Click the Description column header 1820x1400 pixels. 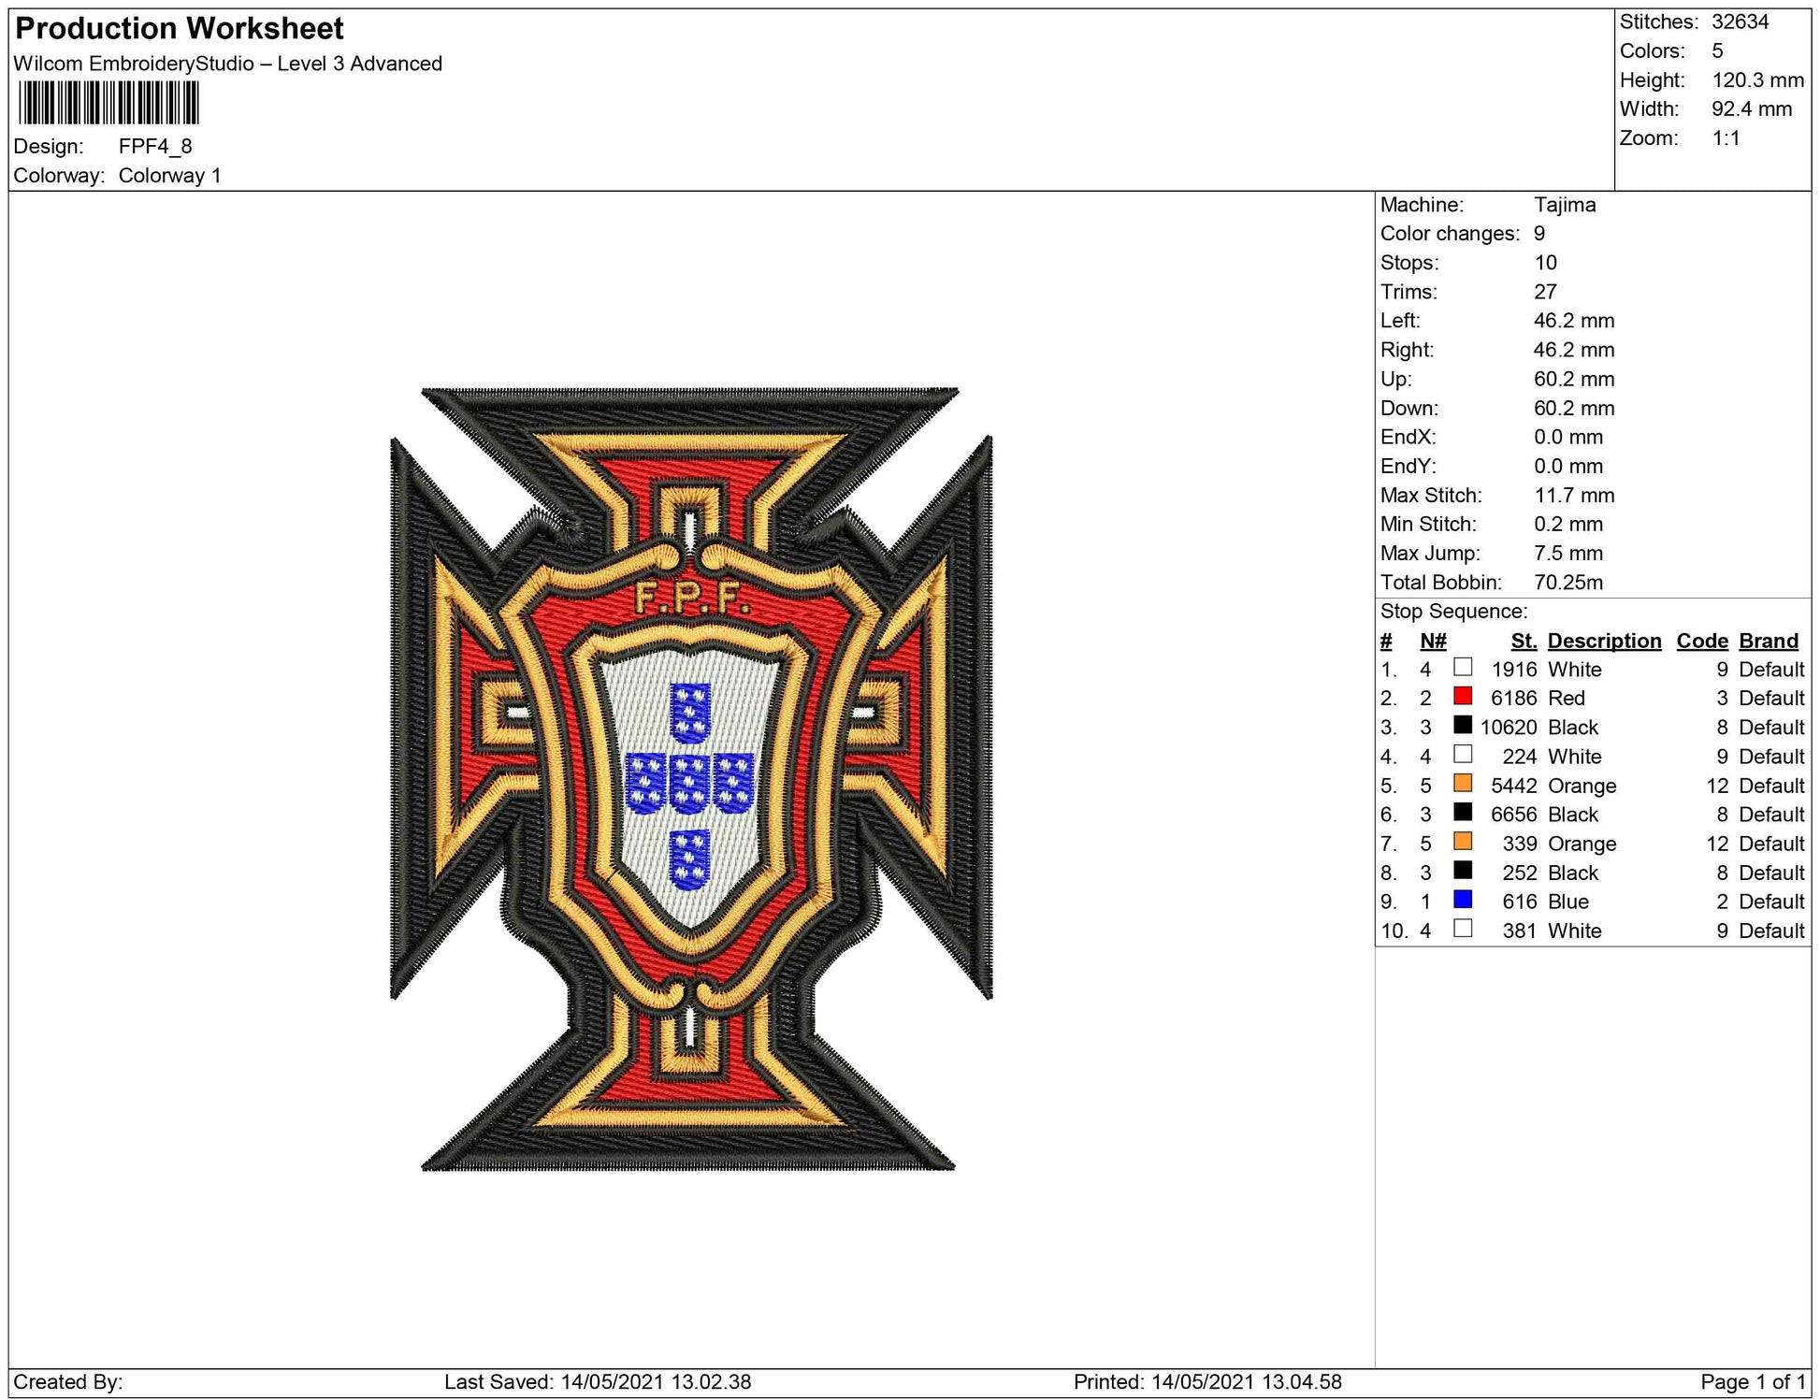[1604, 641]
